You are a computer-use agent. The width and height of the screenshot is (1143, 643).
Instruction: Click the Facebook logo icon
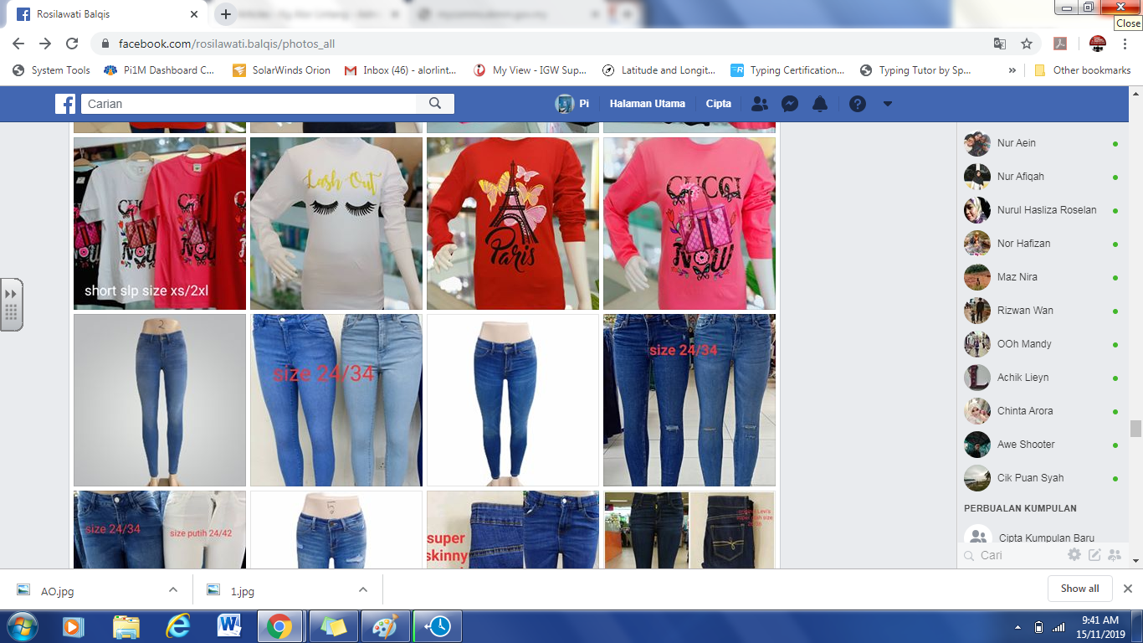[x=65, y=104]
